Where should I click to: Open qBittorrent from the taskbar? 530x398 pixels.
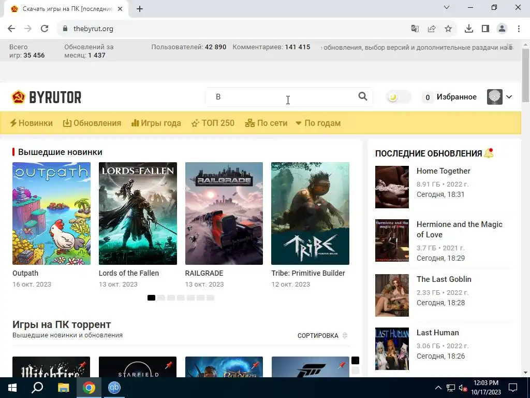coord(114,388)
